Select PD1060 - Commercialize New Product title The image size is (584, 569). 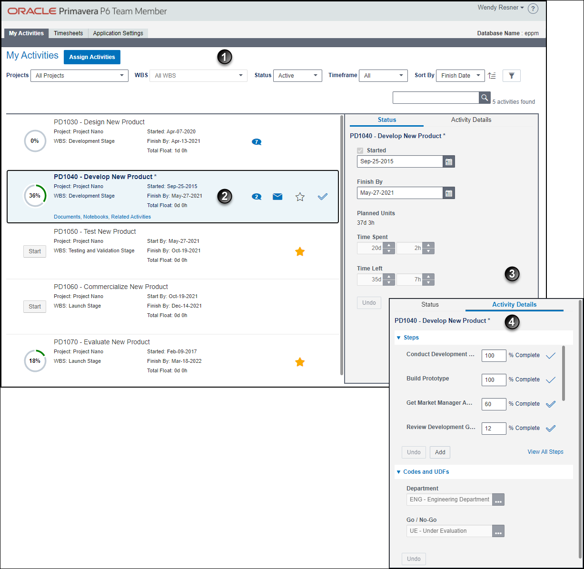tap(111, 287)
